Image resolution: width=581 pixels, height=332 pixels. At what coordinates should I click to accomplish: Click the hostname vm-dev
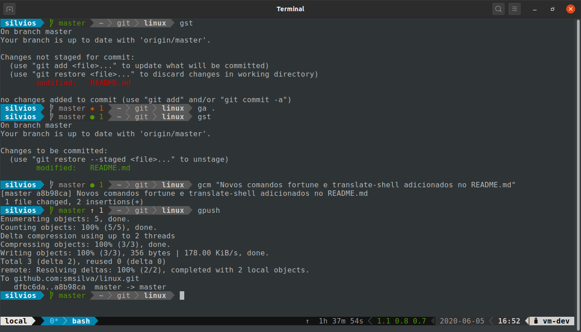tap(556, 321)
